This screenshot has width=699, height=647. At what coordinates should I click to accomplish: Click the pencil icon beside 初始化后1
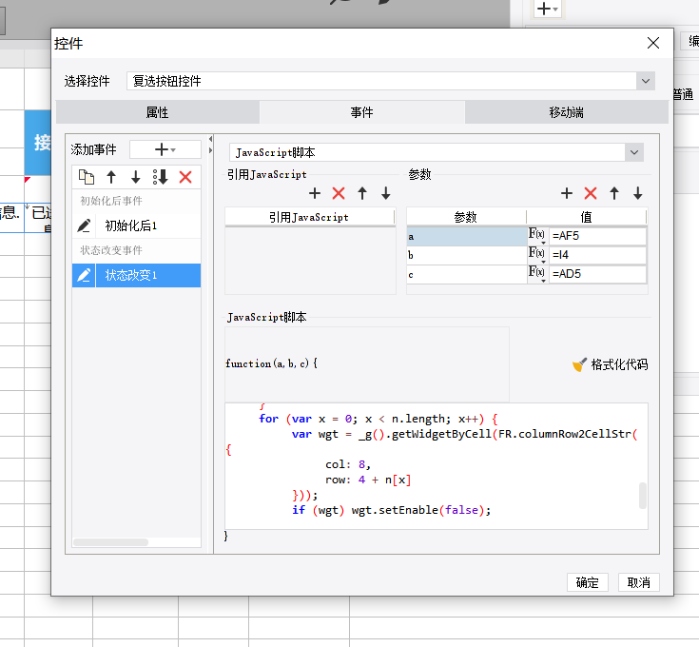pyautogui.click(x=84, y=225)
